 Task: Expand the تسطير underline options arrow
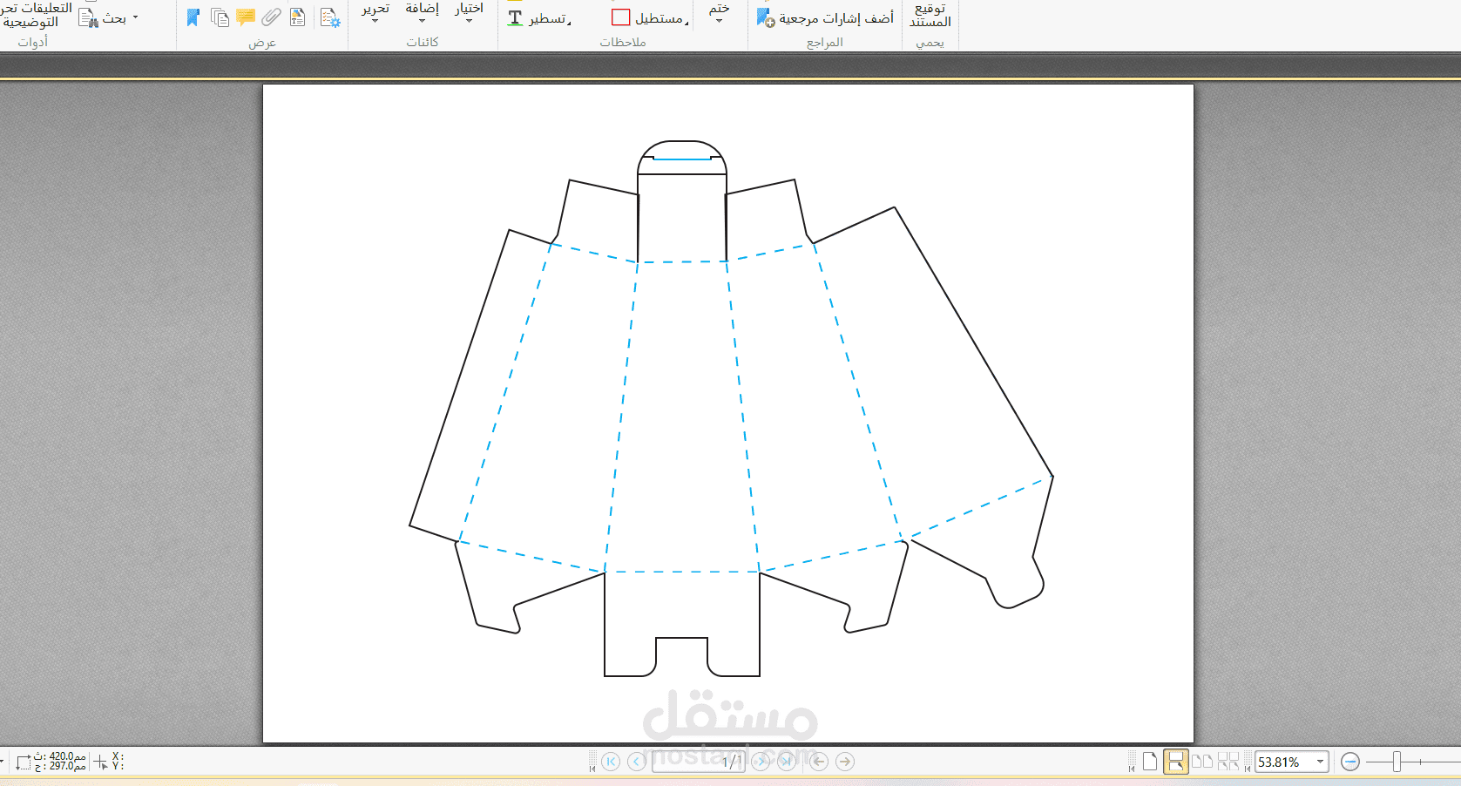[570, 24]
